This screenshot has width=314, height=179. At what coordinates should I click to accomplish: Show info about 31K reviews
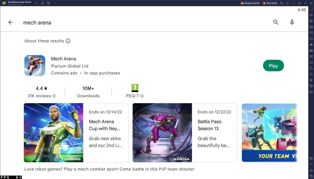54,96
